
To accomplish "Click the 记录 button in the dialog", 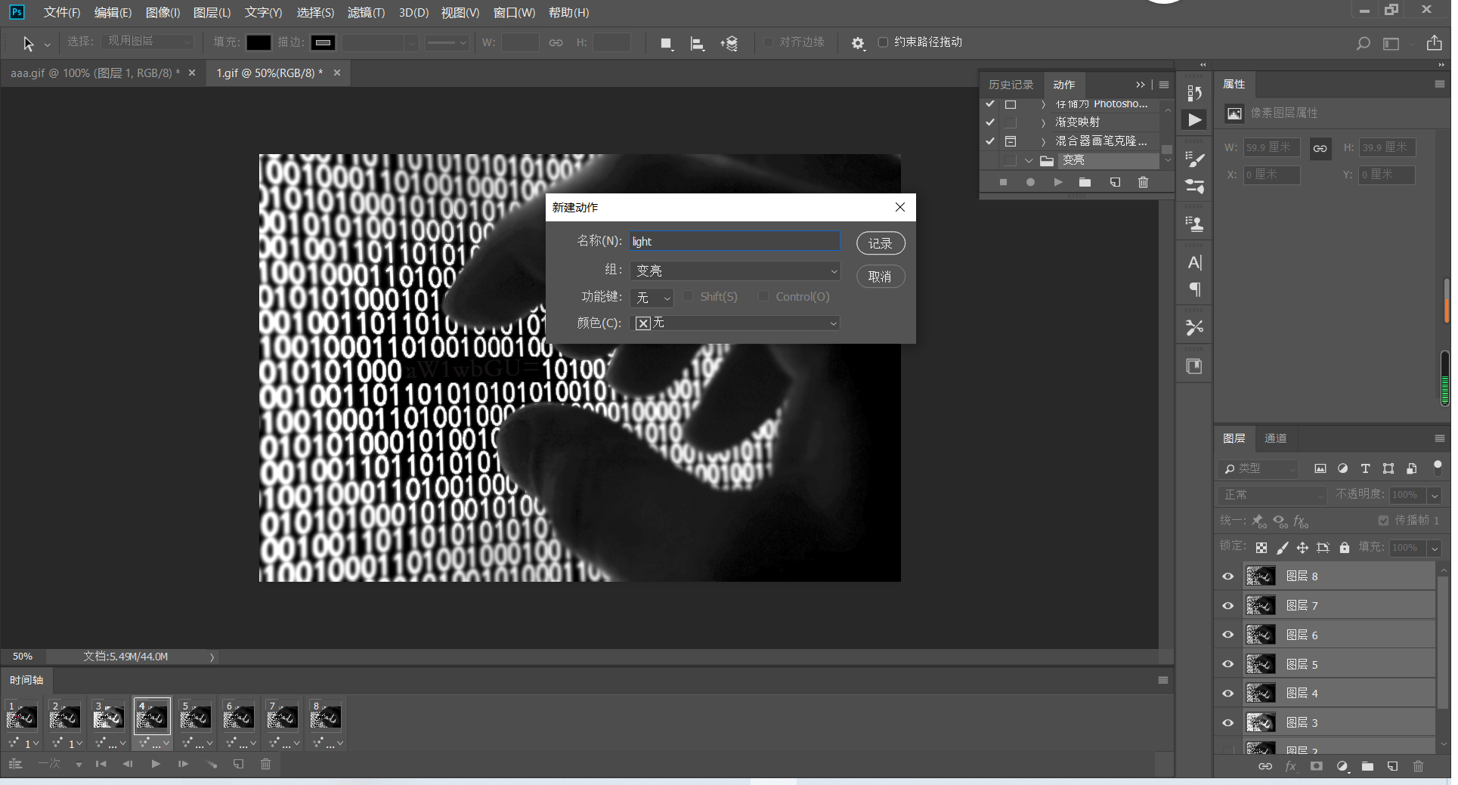I will coord(880,243).
